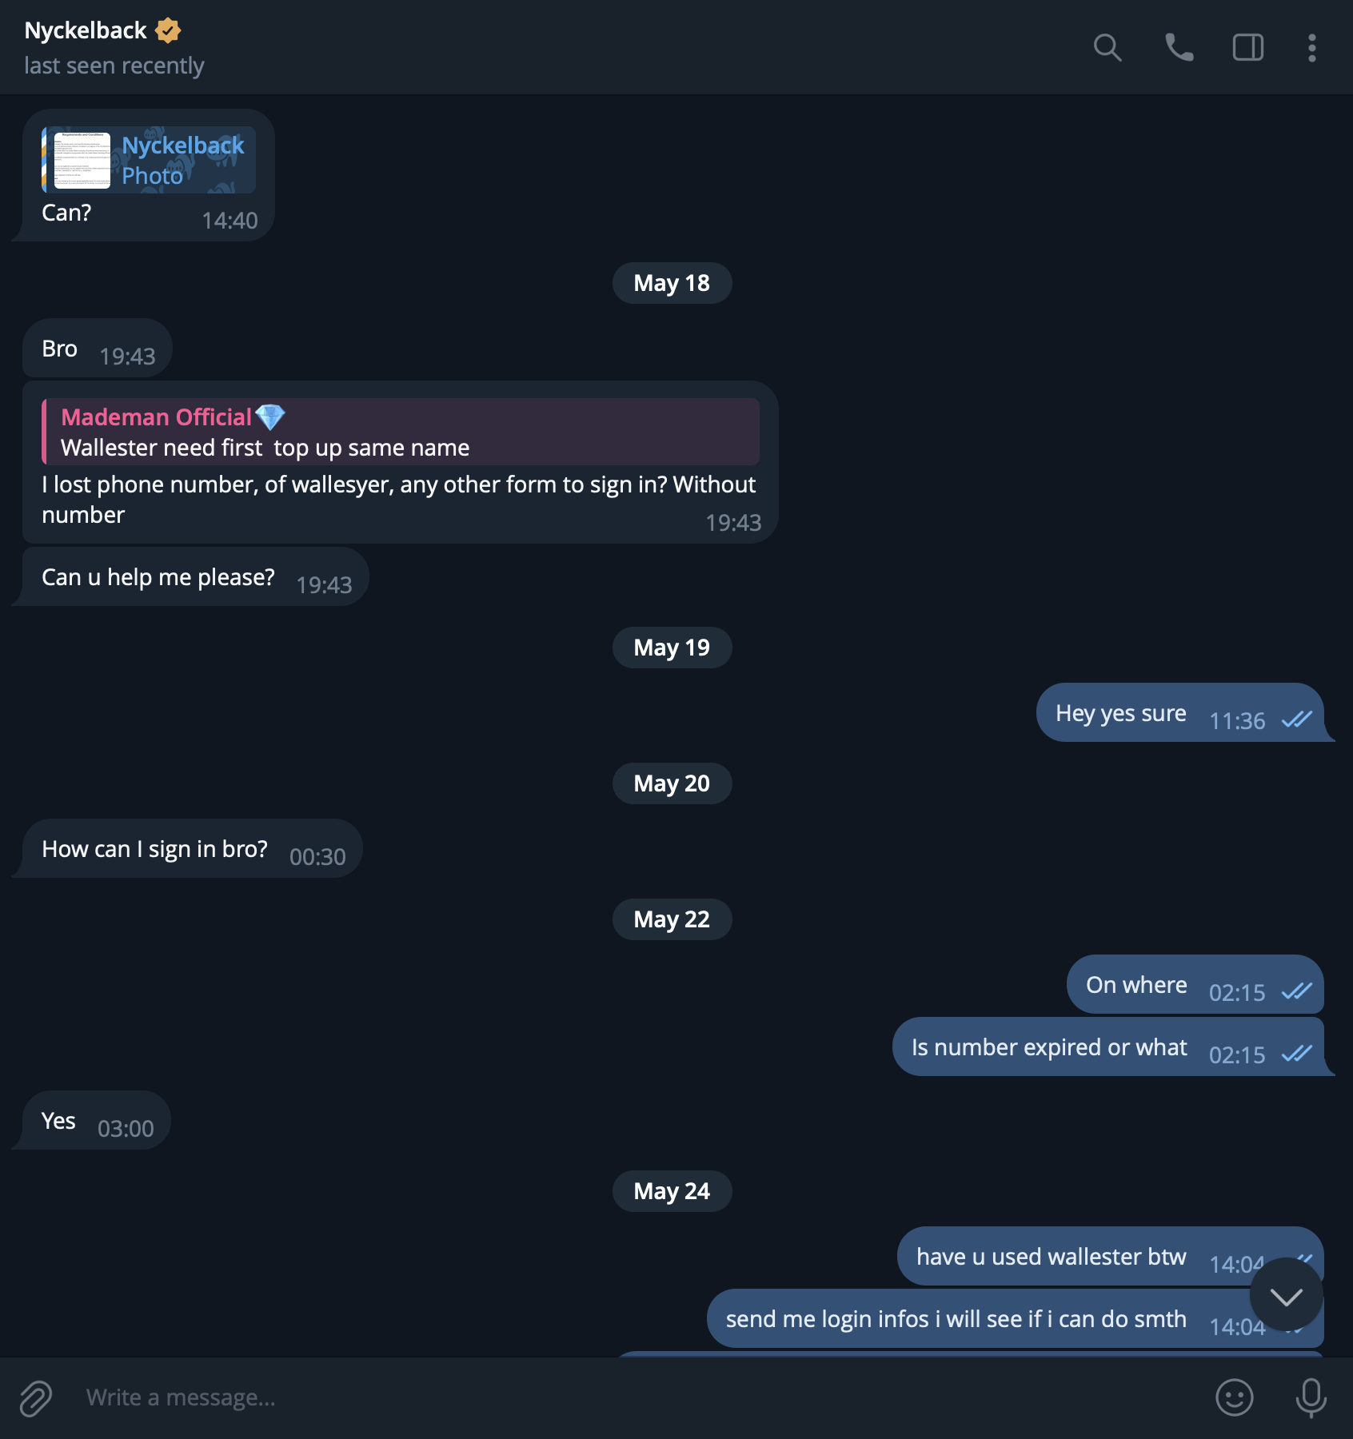Screen dimensions: 1353x1439
Task: Open search in this chat
Action: (1108, 48)
